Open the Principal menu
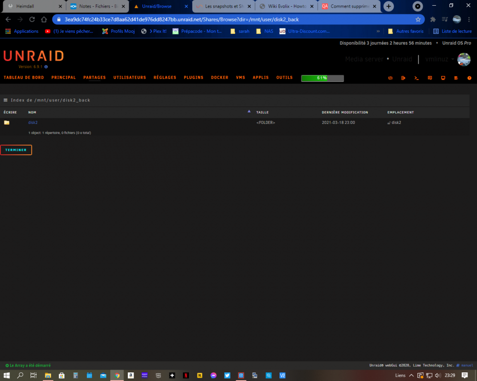 pos(63,78)
